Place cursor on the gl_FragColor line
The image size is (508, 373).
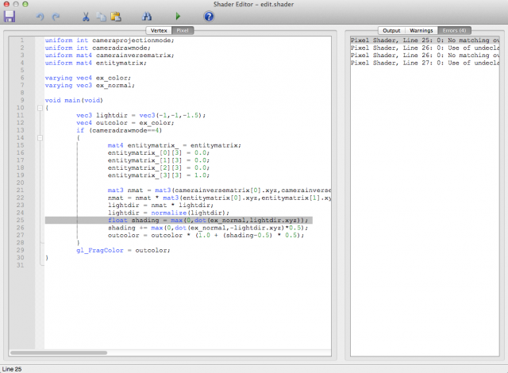[123, 250]
